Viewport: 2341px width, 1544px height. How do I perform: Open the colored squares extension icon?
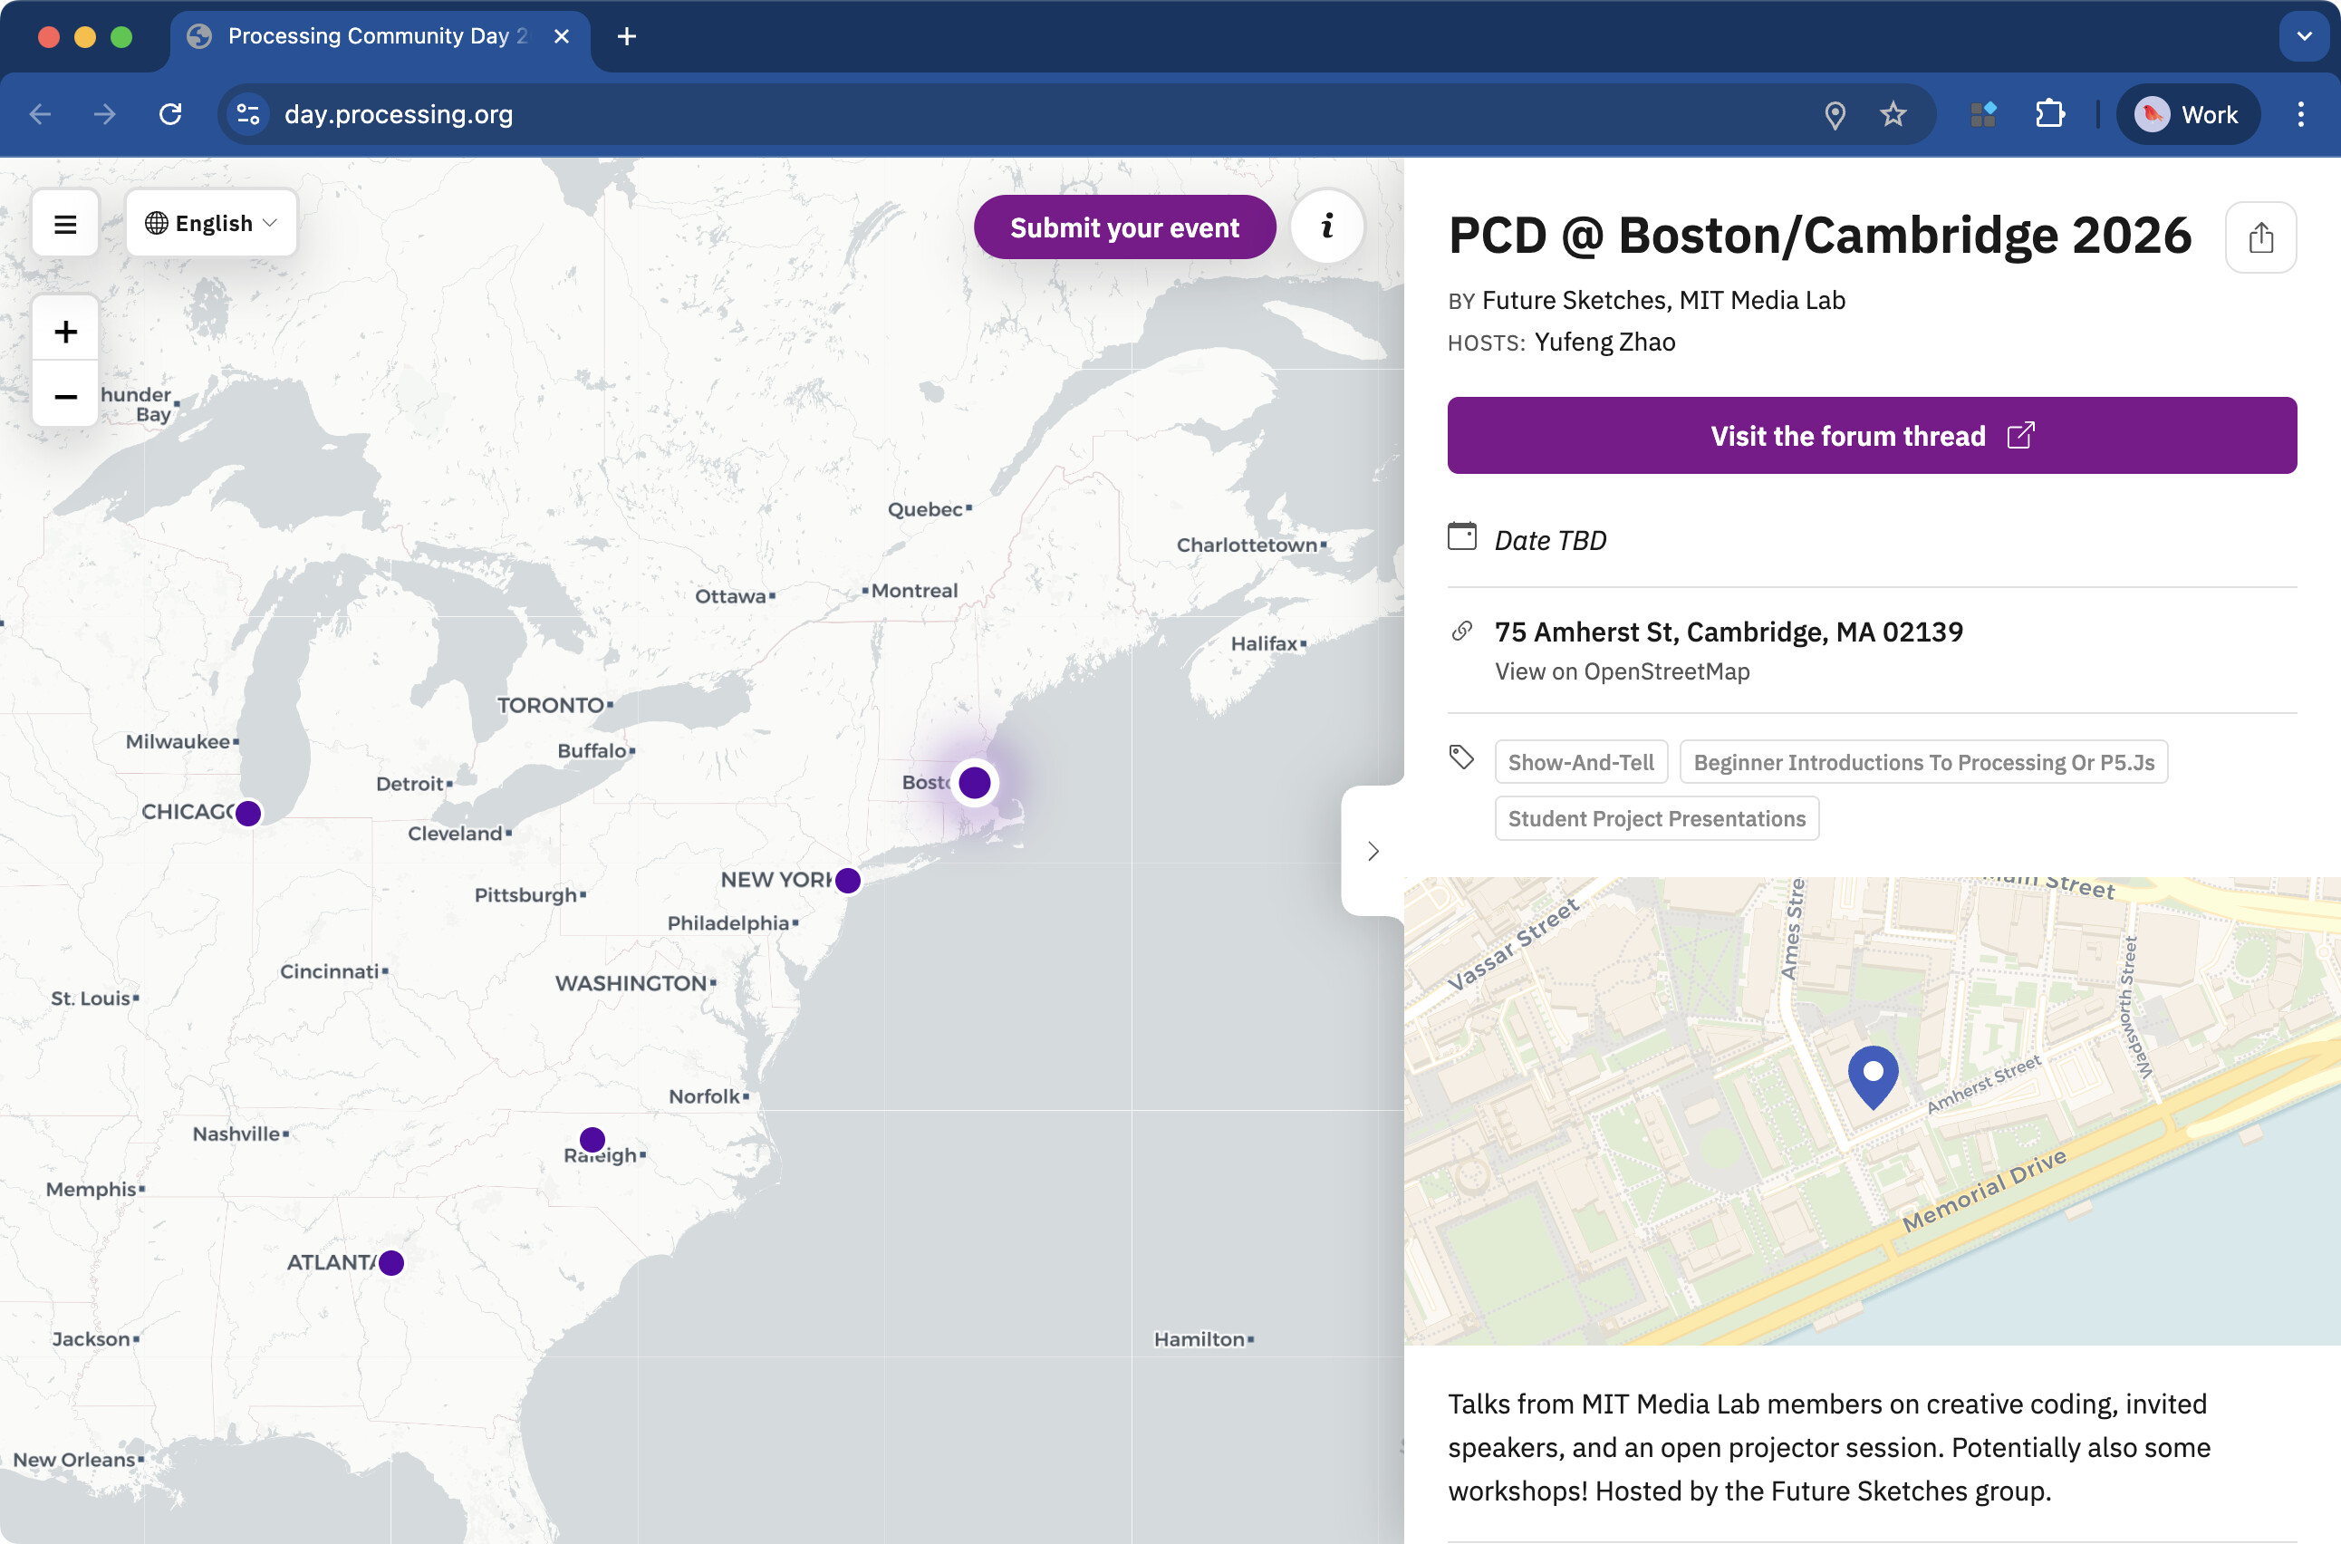tap(1982, 114)
